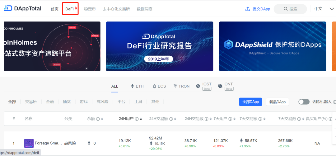Filter by 工具 category

click(138, 102)
